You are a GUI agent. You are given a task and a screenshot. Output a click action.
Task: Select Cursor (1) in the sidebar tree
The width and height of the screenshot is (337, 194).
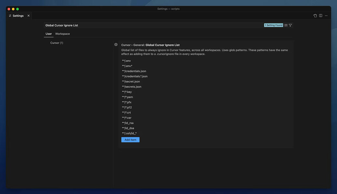(57, 43)
